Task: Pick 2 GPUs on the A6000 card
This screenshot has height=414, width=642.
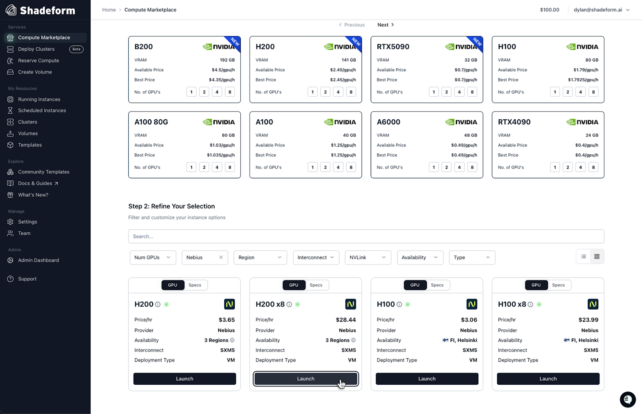Action: coord(446,167)
